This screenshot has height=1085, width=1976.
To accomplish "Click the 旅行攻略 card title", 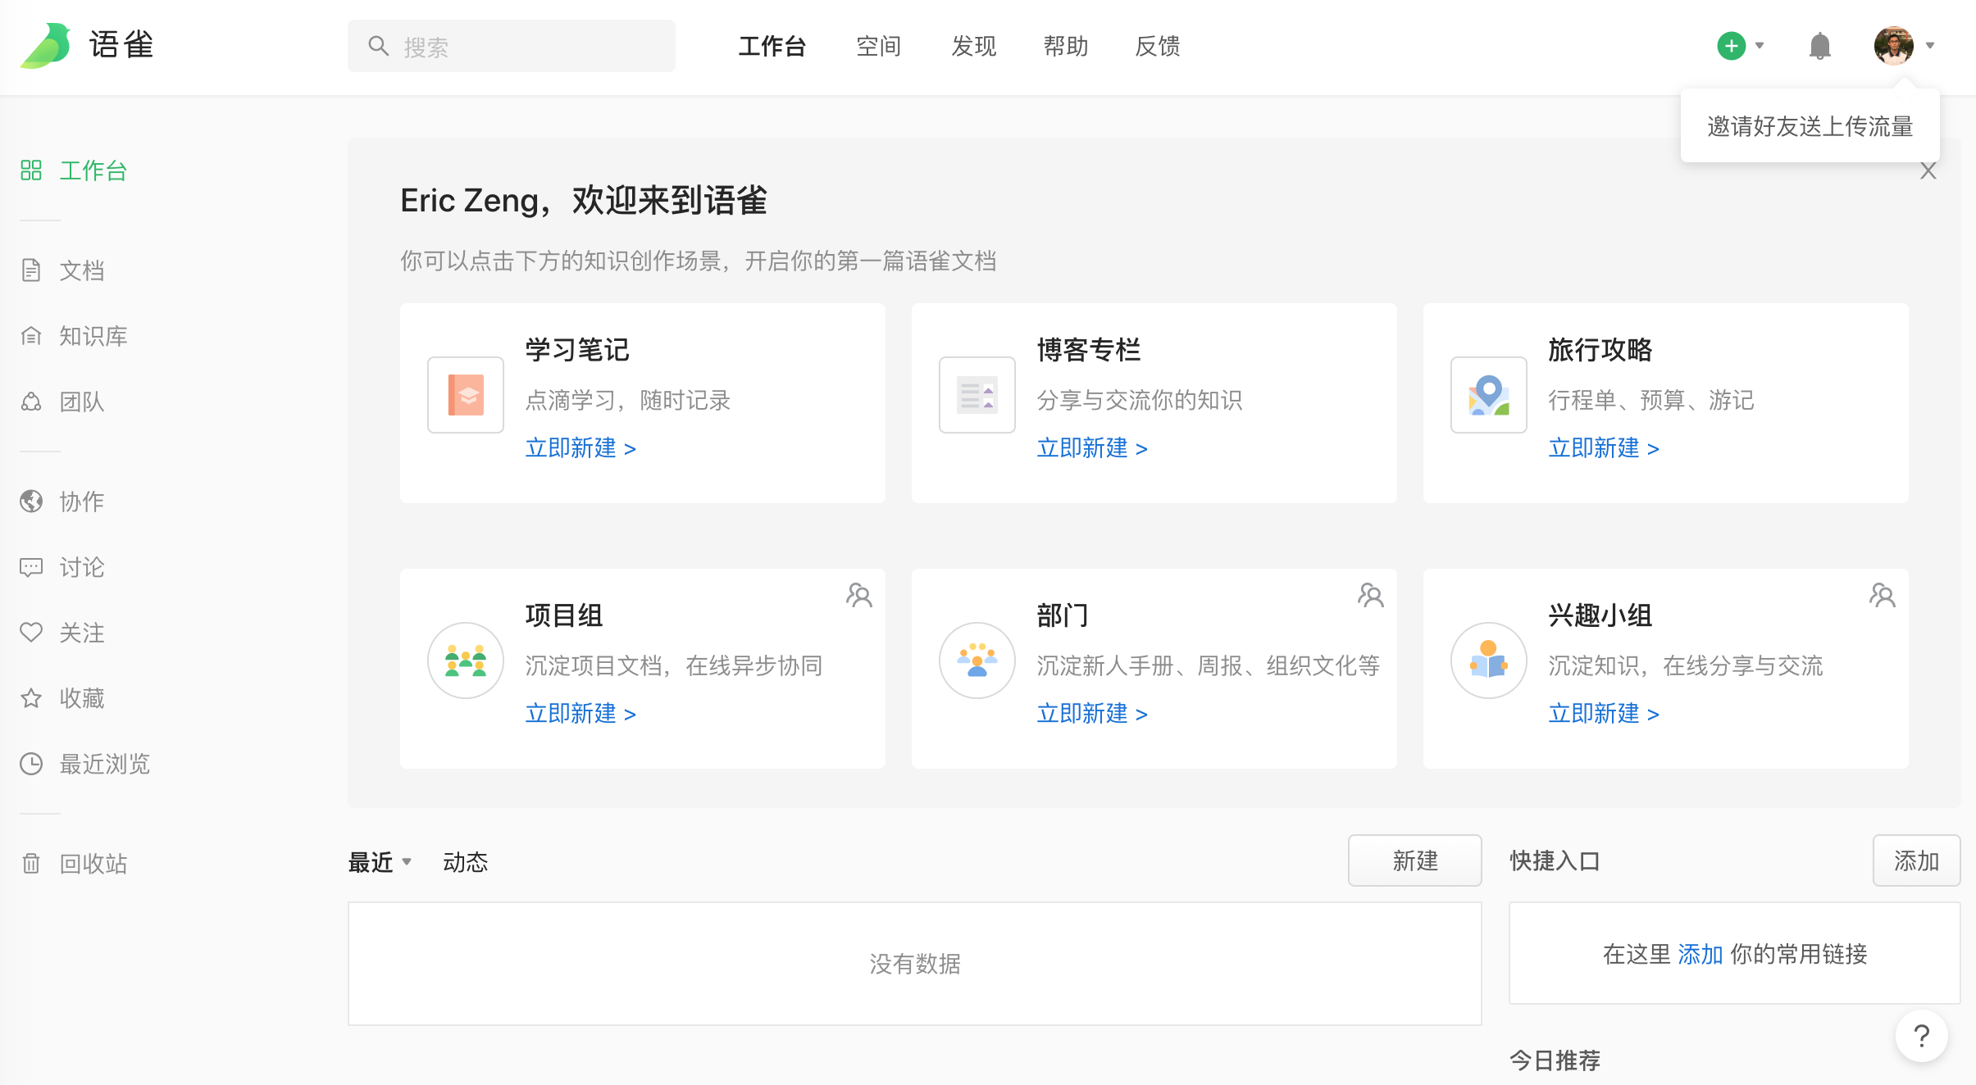I will [1600, 350].
